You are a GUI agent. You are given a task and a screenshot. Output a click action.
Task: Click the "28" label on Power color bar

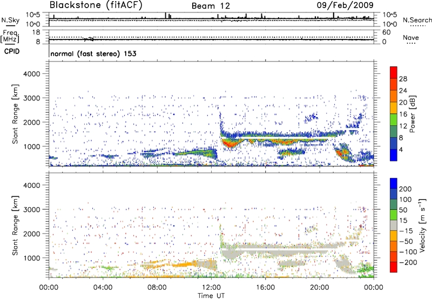click(403, 79)
